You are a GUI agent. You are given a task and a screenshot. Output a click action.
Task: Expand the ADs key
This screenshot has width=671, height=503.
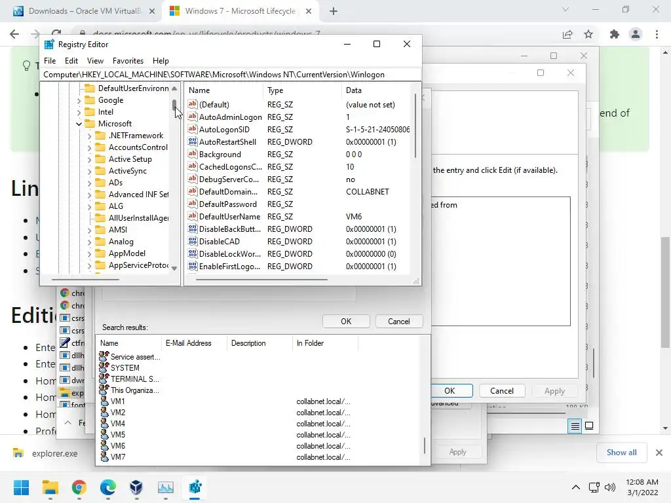coord(89,183)
